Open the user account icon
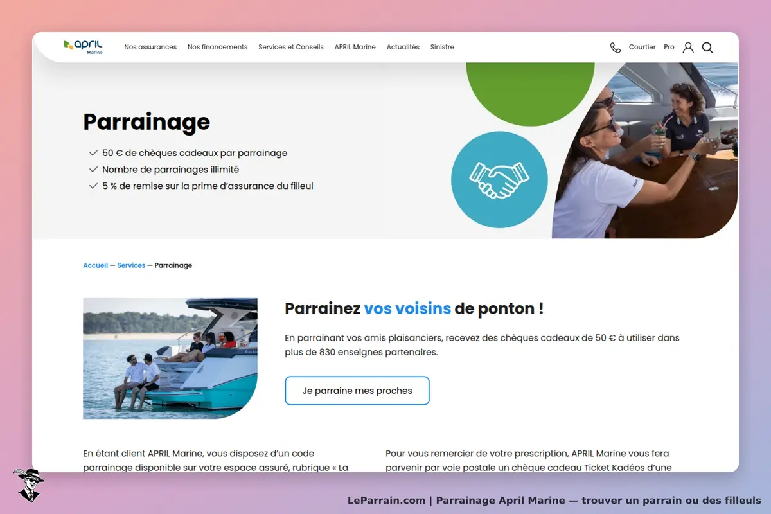Screen dimensions: 771x514 click(688, 48)
